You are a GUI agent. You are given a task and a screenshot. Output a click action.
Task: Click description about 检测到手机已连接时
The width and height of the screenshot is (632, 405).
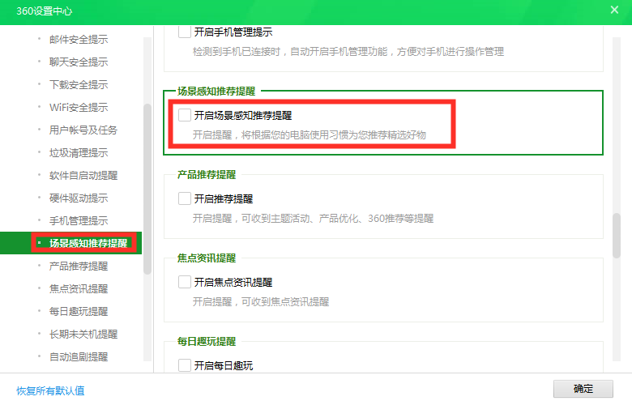coord(348,51)
